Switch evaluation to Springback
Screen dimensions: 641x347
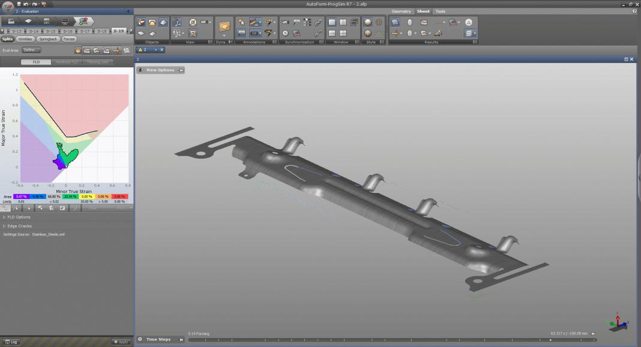tap(47, 39)
